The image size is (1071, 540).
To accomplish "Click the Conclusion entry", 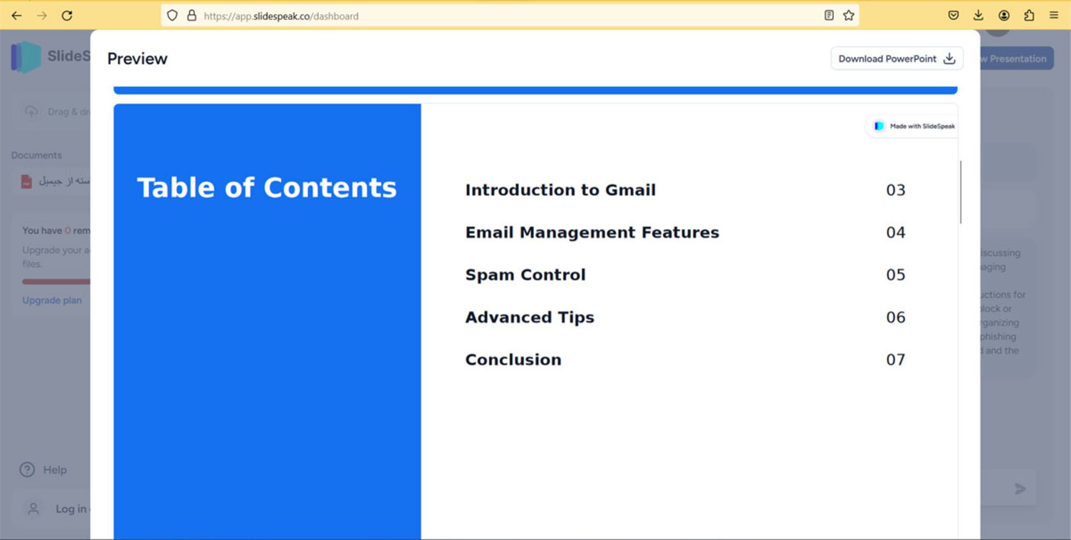I will [513, 359].
